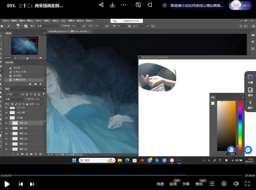Expand the 展开 panel on the right sidebar

[250, 105]
